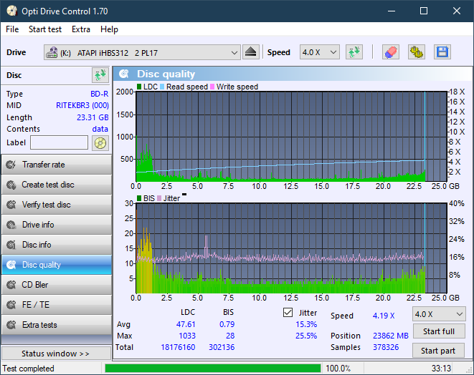Eject the disc with the eject button
Image resolution: width=474 pixels, height=375 pixels.
pos(250,52)
